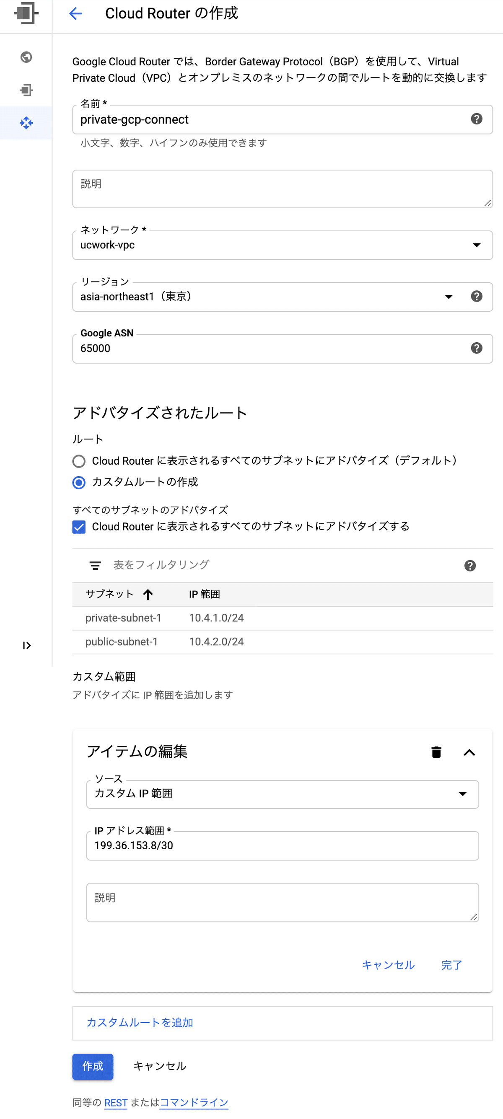Open the ネットワーク dropdown
Viewport: 503px width, 1119px height.
click(477, 245)
